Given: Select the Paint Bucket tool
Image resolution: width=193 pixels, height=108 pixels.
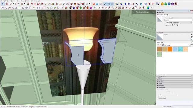Looking at the screenshot, I should pyautogui.click(x=53, y=4).
